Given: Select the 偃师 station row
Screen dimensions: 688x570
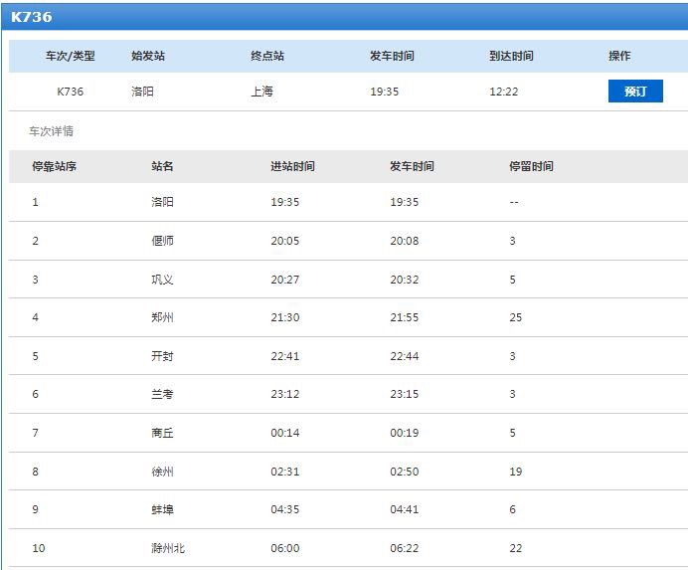Looking at the screenshot, I should pos(348,241).
